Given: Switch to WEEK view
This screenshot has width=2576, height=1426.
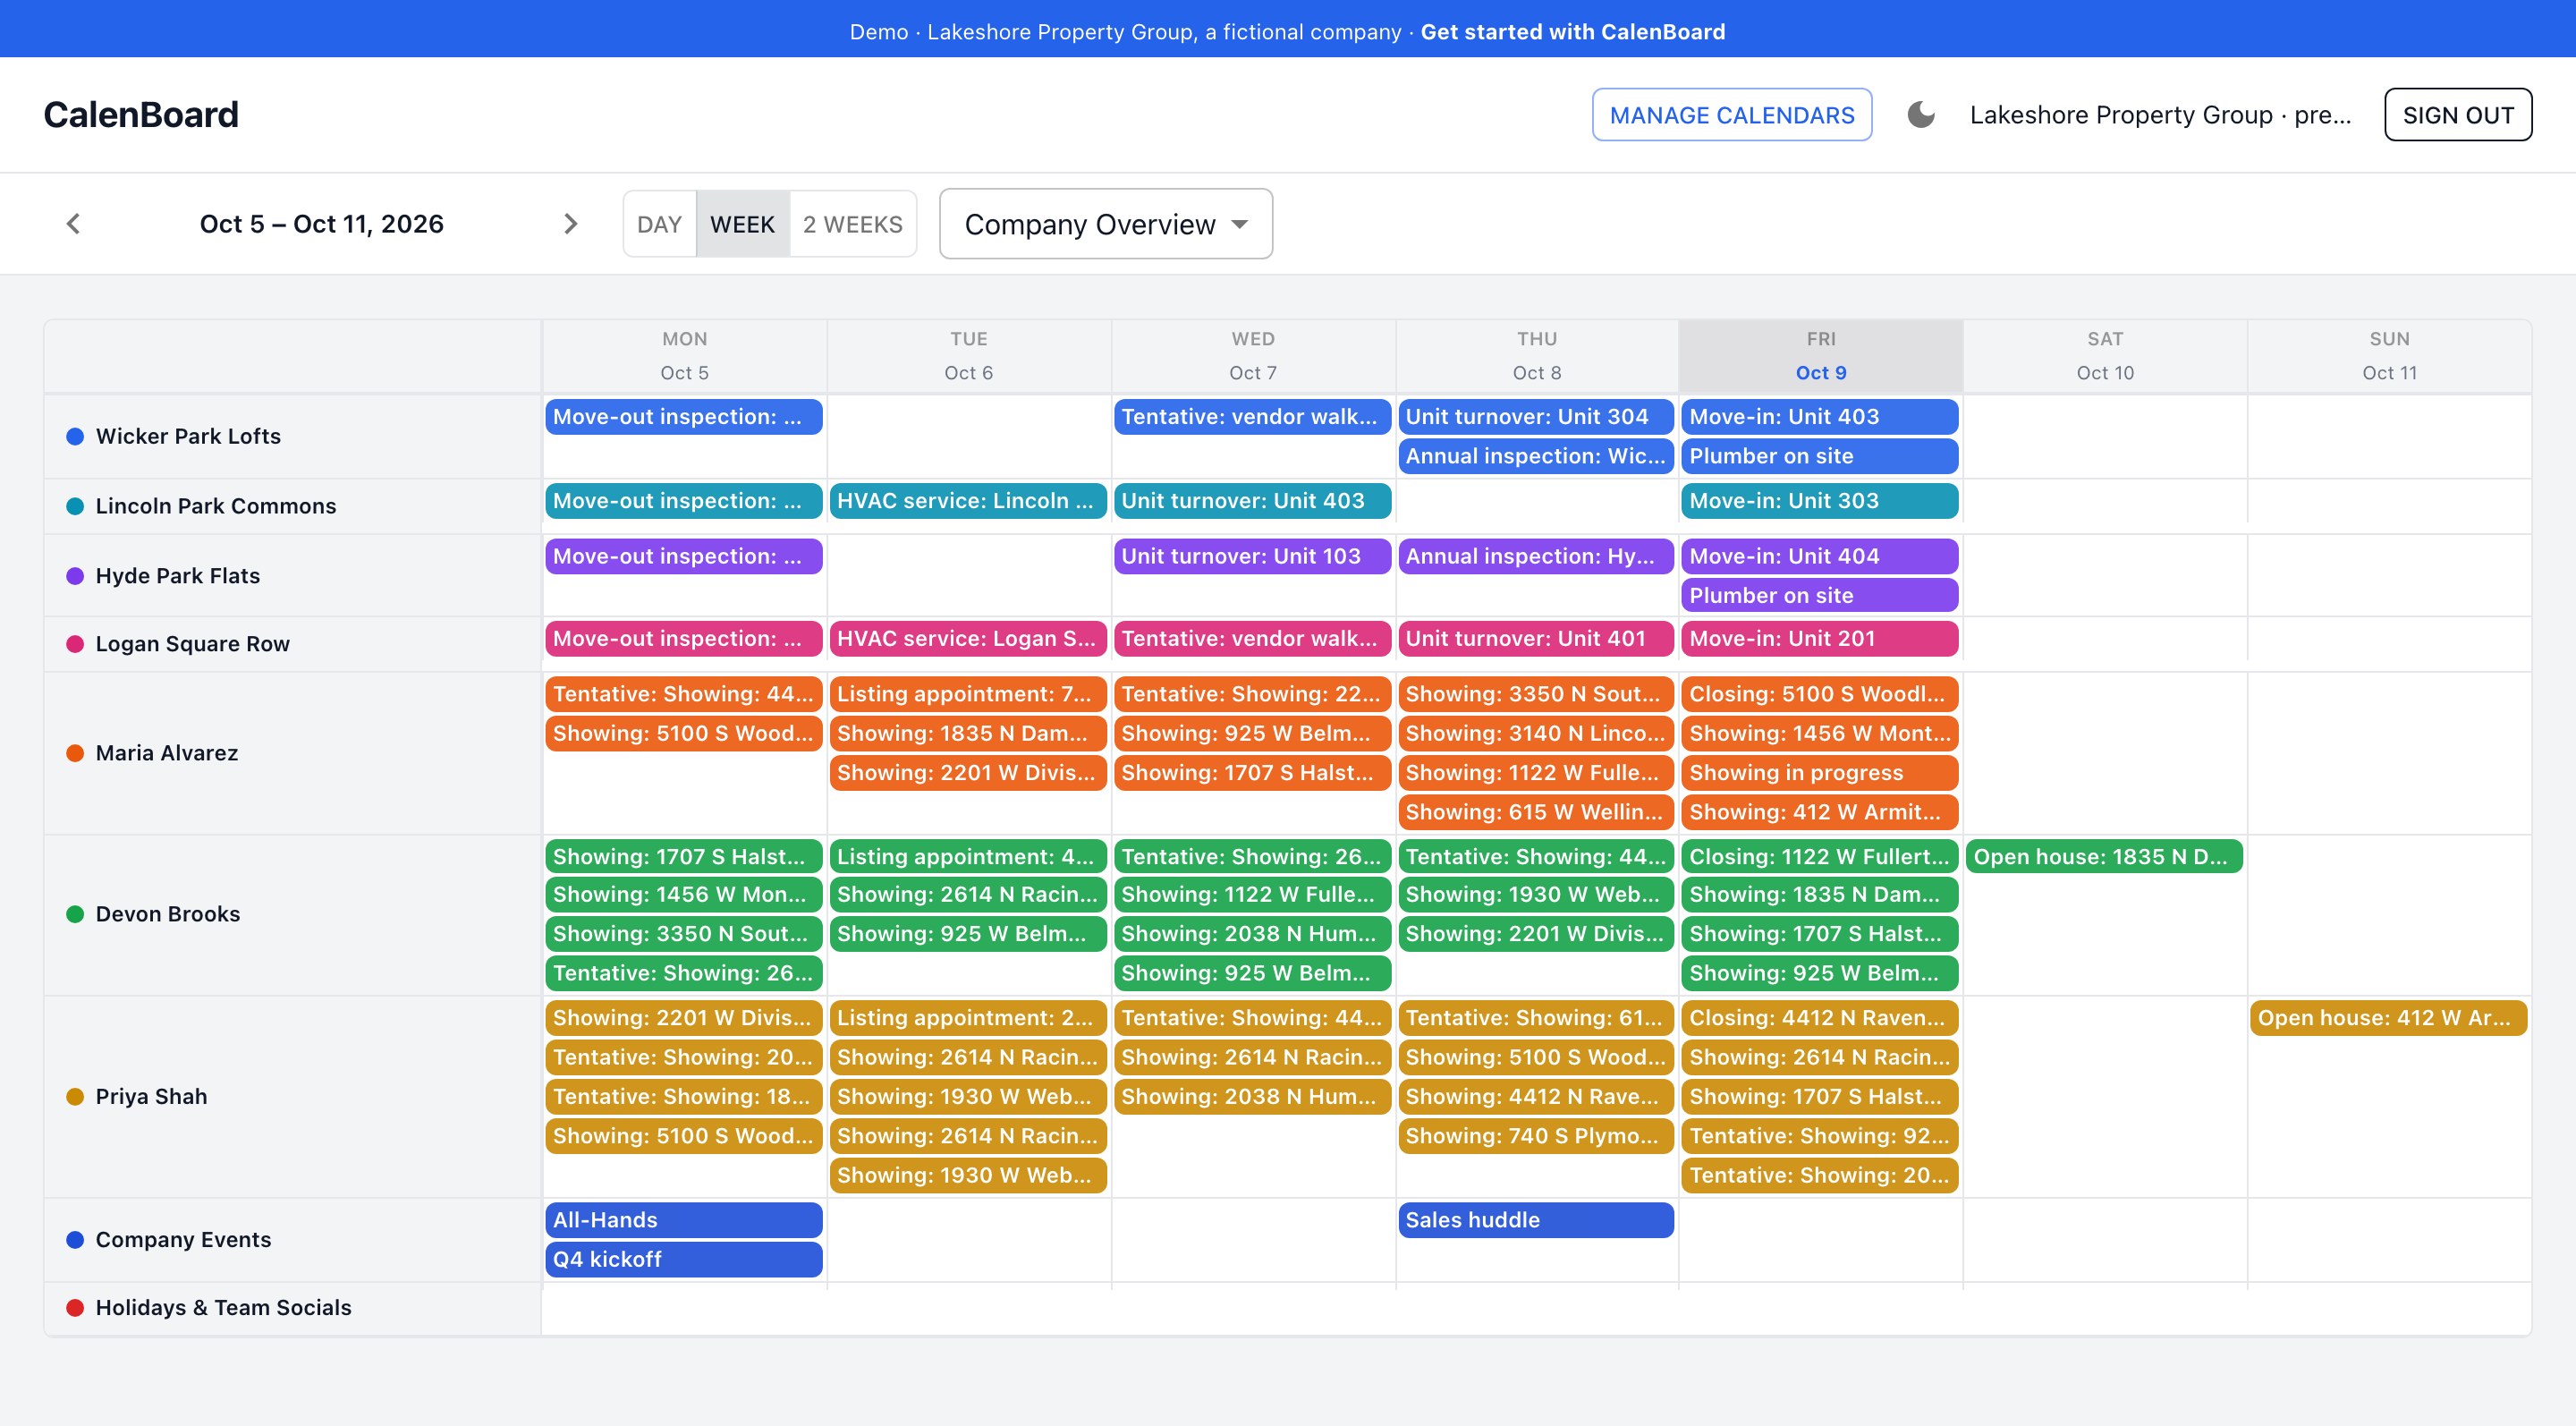Looking at the screenshot, I should pos(742,224).
